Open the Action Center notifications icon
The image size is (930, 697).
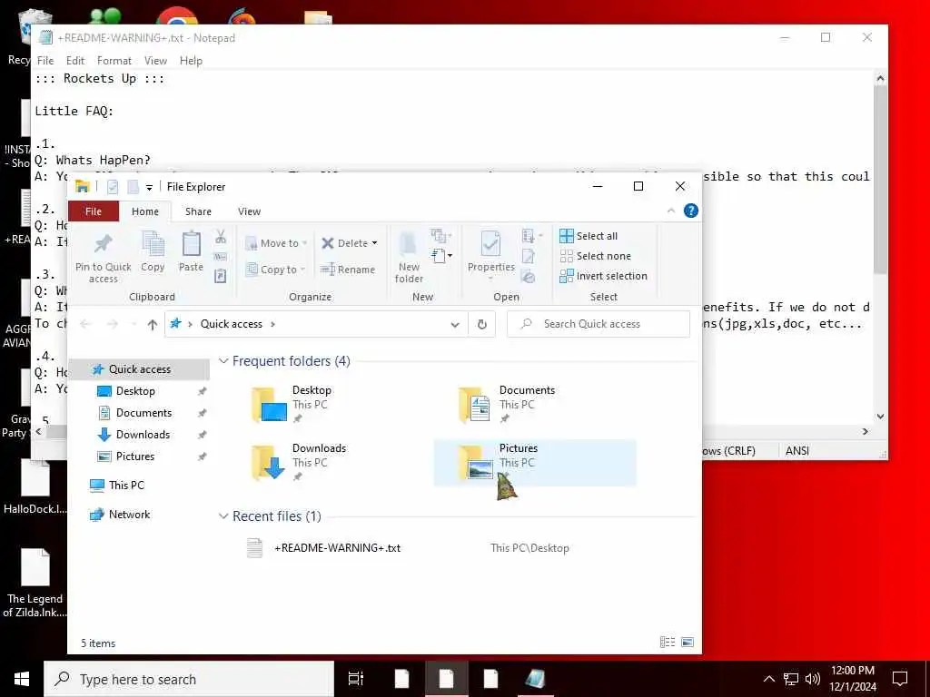click(900, 679)
